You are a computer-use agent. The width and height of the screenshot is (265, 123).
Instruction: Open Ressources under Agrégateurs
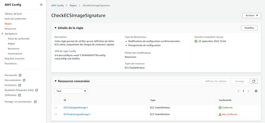coord(14,49)
